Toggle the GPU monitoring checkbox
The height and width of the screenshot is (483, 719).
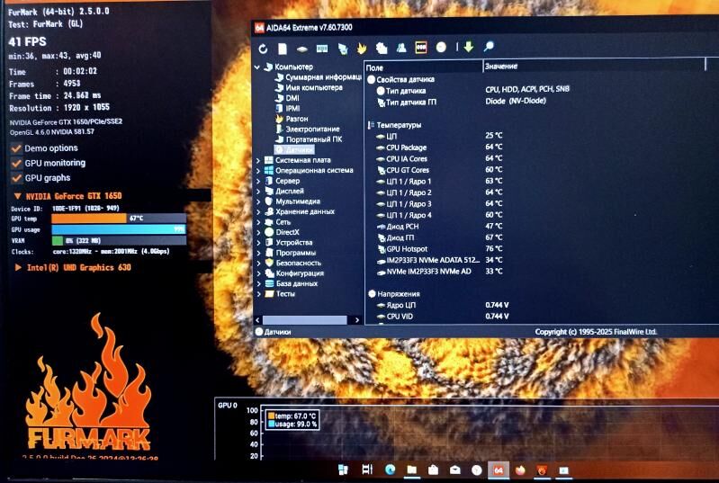[16, 164]
